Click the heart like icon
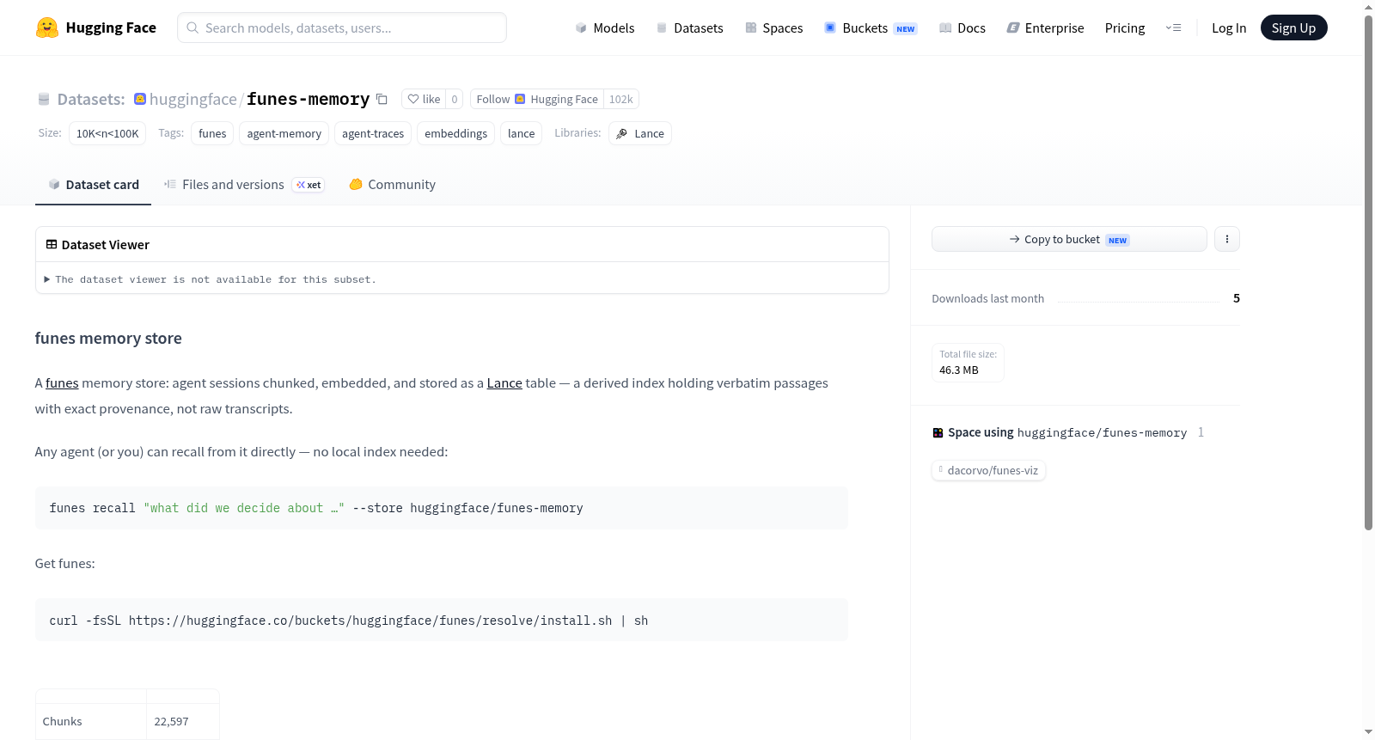This screenshot has width=1375, height=740. (413, 100)
